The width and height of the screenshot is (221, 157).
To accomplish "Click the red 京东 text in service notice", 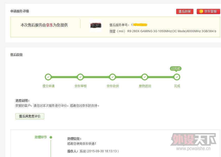I will click(49, 25).
